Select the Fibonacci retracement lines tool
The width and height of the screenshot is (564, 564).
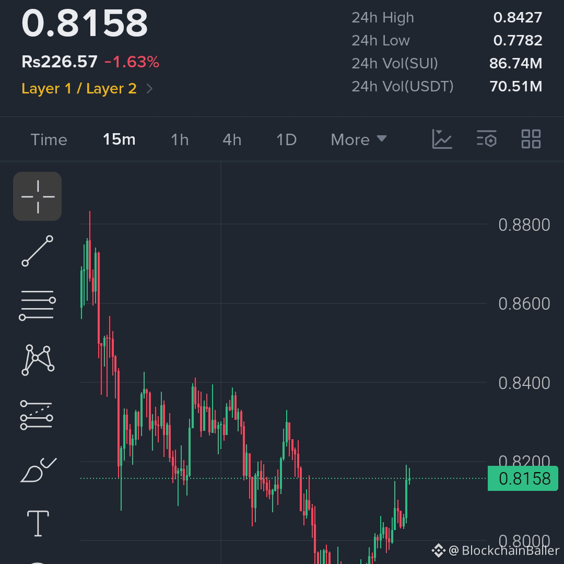tap(37, 415)
